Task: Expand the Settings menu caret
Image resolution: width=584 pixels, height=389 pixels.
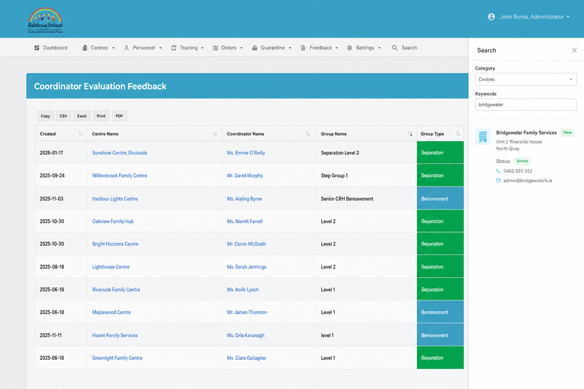Action: [379, 48]
